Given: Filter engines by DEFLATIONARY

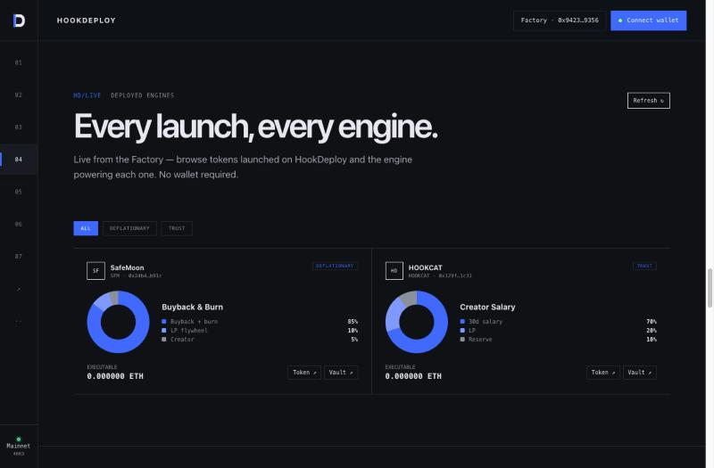Looking at the screenshot, I should click(129, 228).
